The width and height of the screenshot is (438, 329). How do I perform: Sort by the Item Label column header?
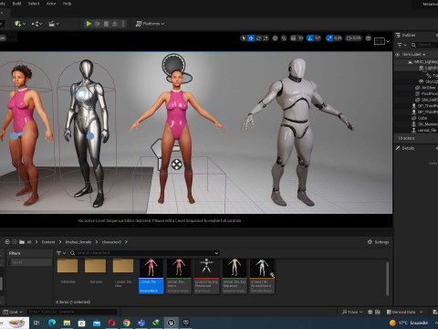(412, 55)
